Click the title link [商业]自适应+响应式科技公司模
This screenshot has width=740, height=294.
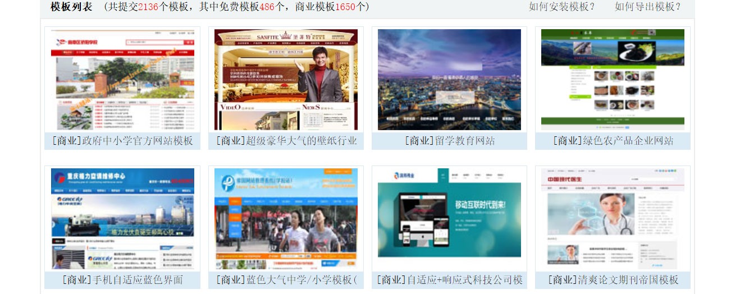tap(449, 280)
